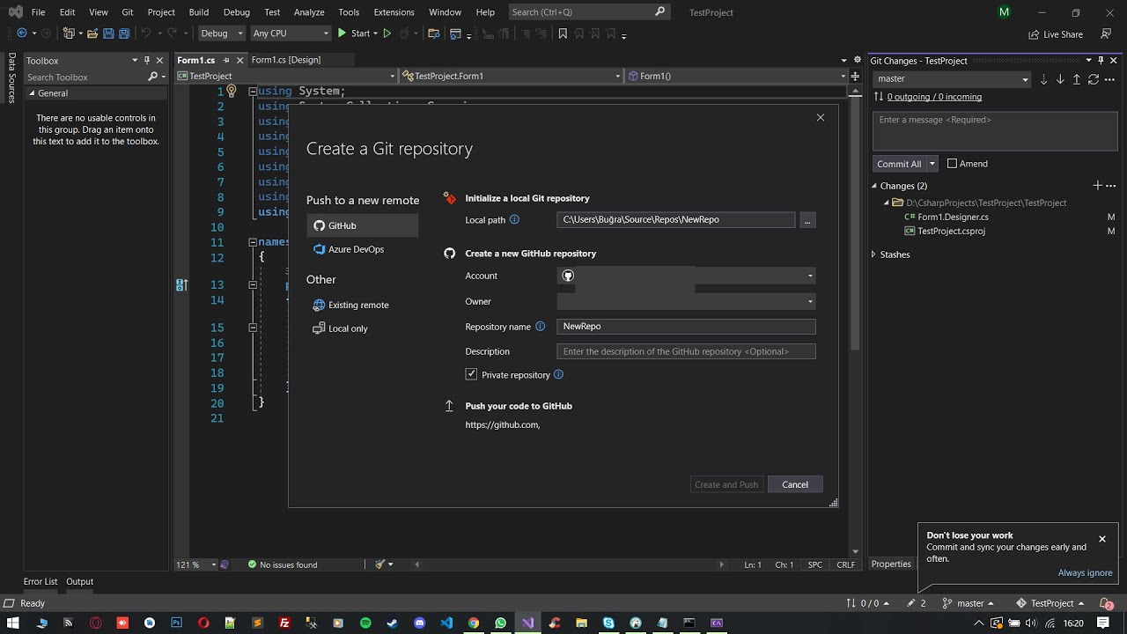Collapse the Changes (2) section
The width and height of the screenshot is (1127, 634).
(x=874, y=186)
